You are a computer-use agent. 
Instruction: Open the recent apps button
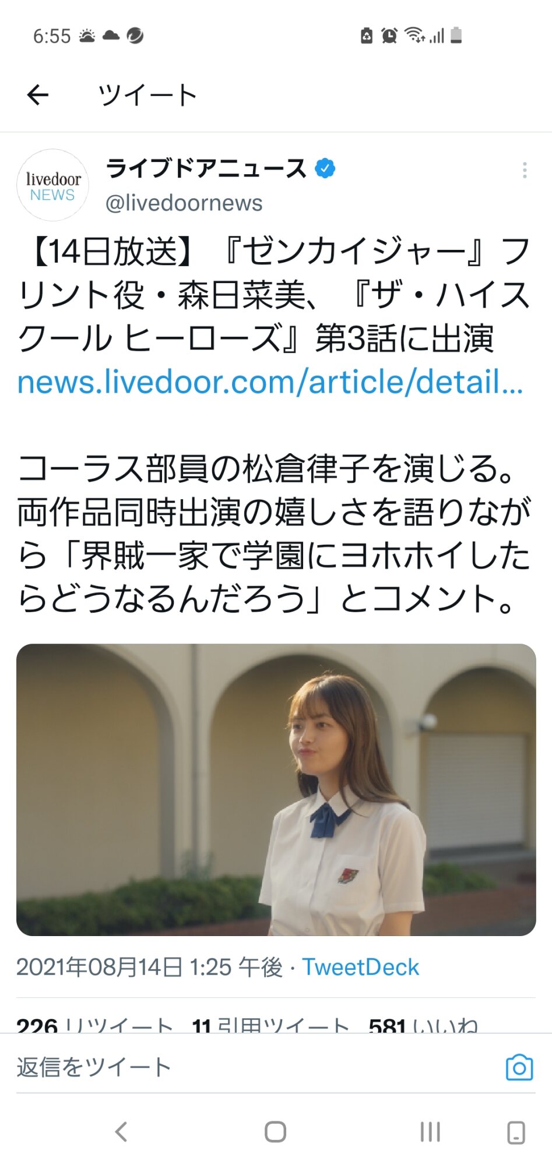coord(430,1132)
